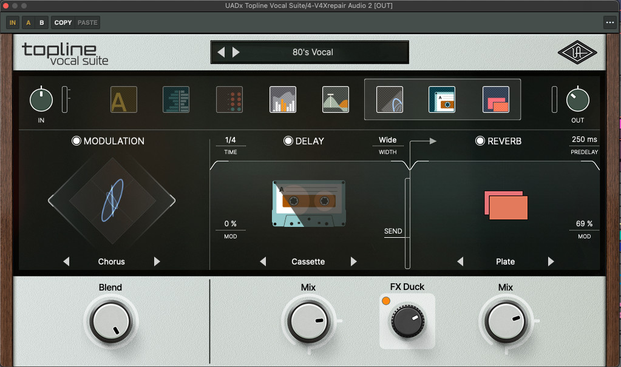Click the Chorus modulation type label
621x367 pixels.
pyautogui.click(x=111, y=261)
